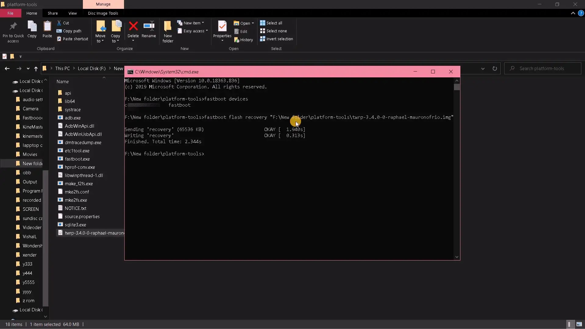This screenshot has height=329, width=585.
Task: Expand the Easy access dropdown
Action: (207, 31)
